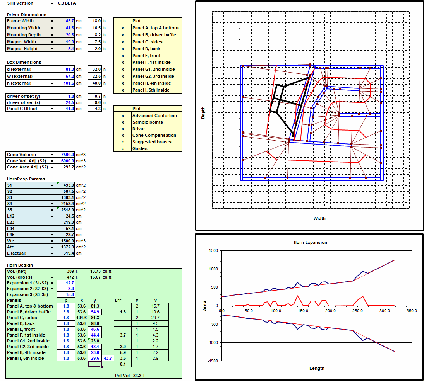The height and width of the screenshot is (381, 424).
Task: Select the S2 value 587.5 cell
Action: click(x=66, y=191)
